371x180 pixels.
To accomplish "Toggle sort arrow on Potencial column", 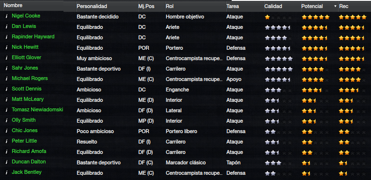I will (x=335, y=6).
